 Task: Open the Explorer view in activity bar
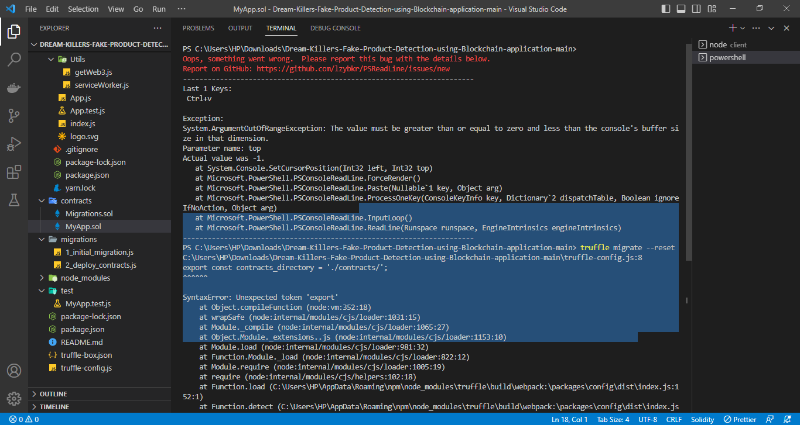pyautogui.click(x=14, y=32)
